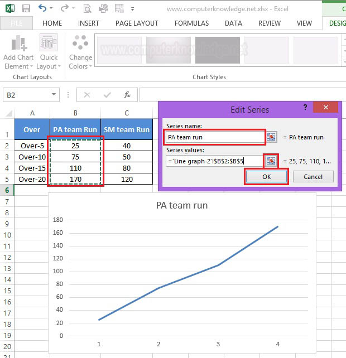Close the Edit Series dialog
The width and height of the screenshot is (346, 358).
[326, 107]
